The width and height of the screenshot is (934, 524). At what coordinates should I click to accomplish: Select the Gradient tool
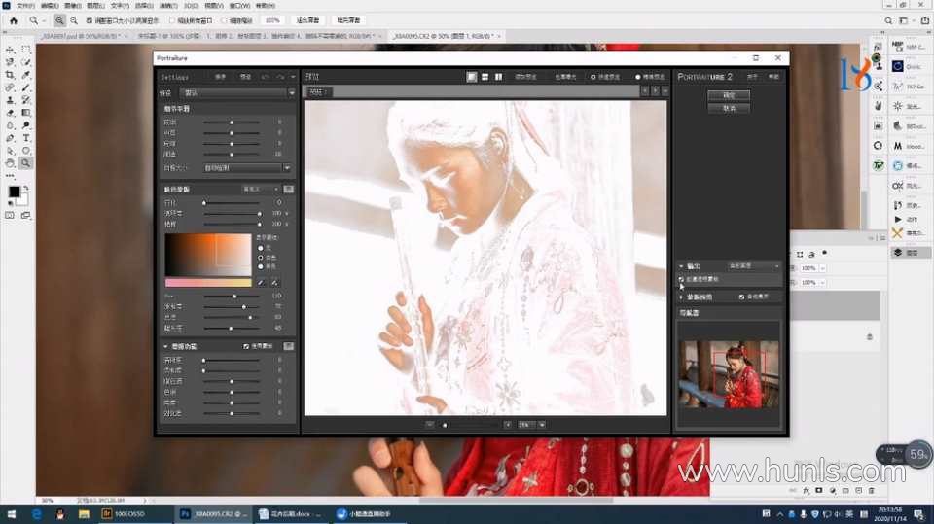point(25,113)
